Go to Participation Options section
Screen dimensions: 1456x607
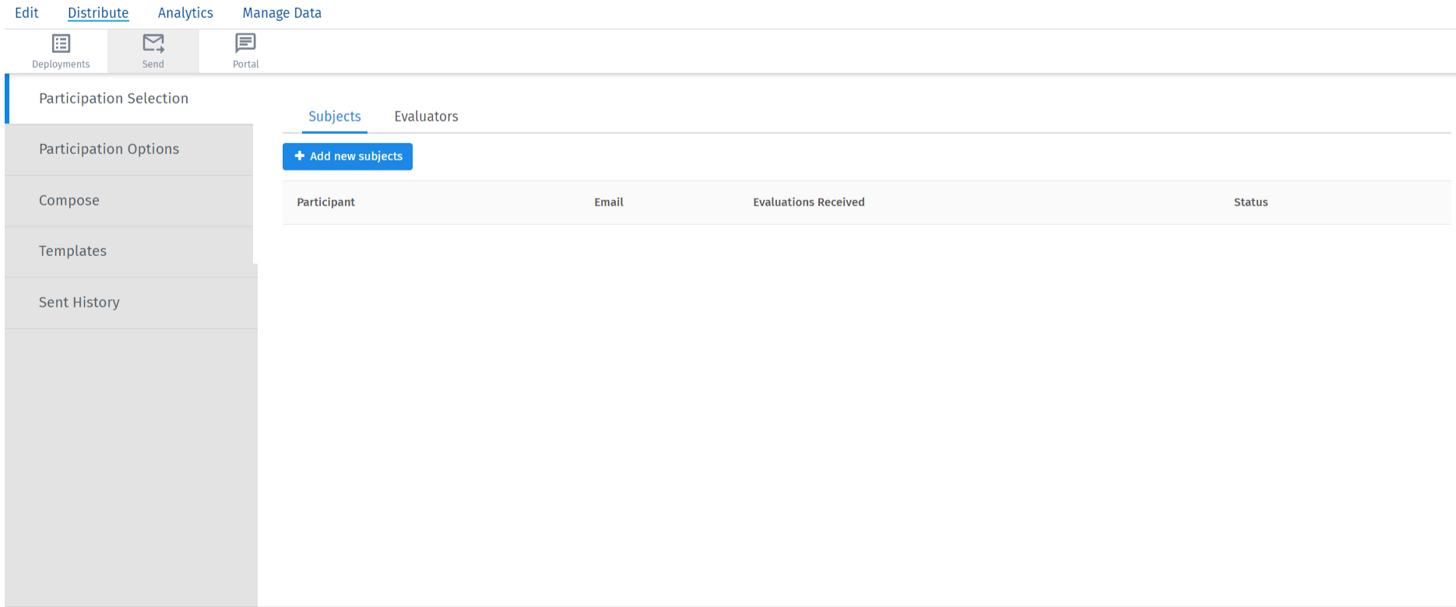coord(109,149)
